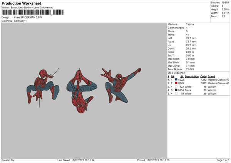Click the 'Down:' measurement label
The height and width of the screenshot is (163, 231).
click(x=171, y=48)
